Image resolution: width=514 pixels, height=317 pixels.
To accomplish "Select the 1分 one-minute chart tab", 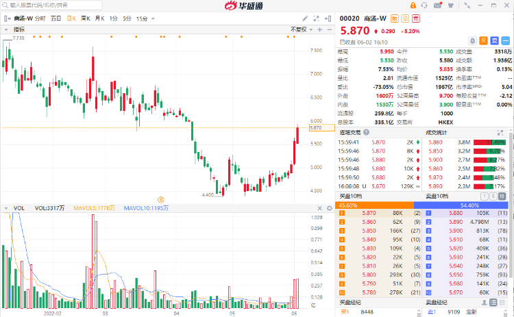I will [x=113, y=18].
